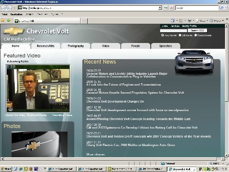Screen dimensions: 229x172
Task: Play the Debunking Myths featured video
Action: [x=38, y=89]
